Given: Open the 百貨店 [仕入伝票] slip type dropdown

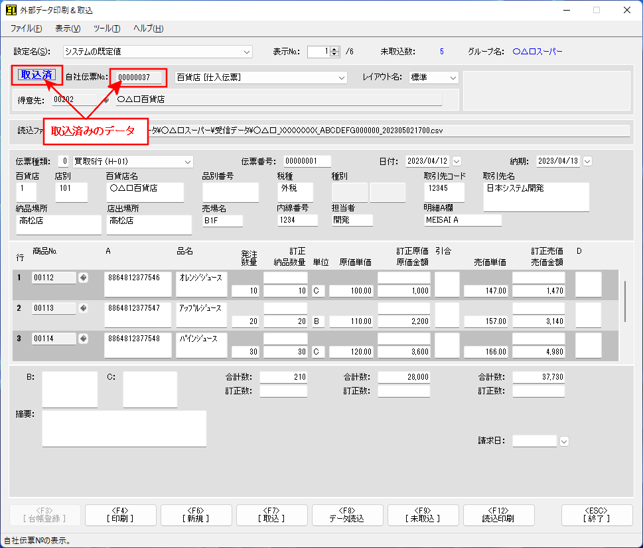Looking at the screenshot, I should click(x=341, y=78).
